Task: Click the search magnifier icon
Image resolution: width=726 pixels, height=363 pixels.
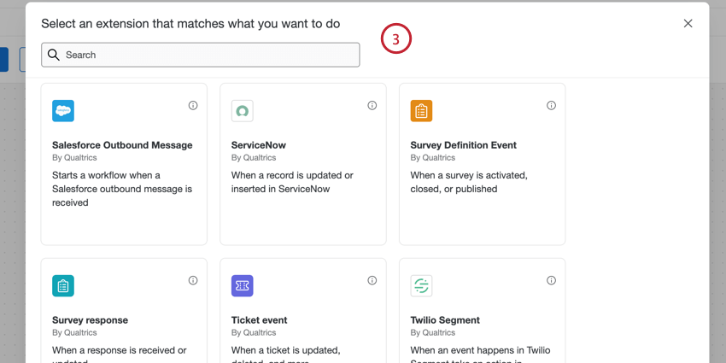Action: [x=54, y=55]
